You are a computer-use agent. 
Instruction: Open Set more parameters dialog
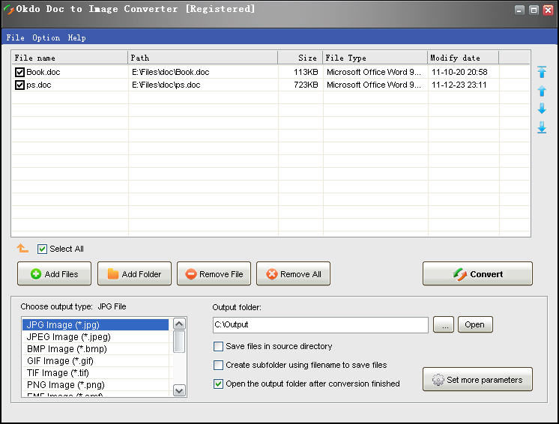(477, 380)
